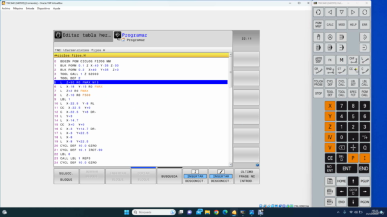The width and height of the screenshot is (387, 217).
Task: Open the Archivo menu
Action: tap(6, 8)
